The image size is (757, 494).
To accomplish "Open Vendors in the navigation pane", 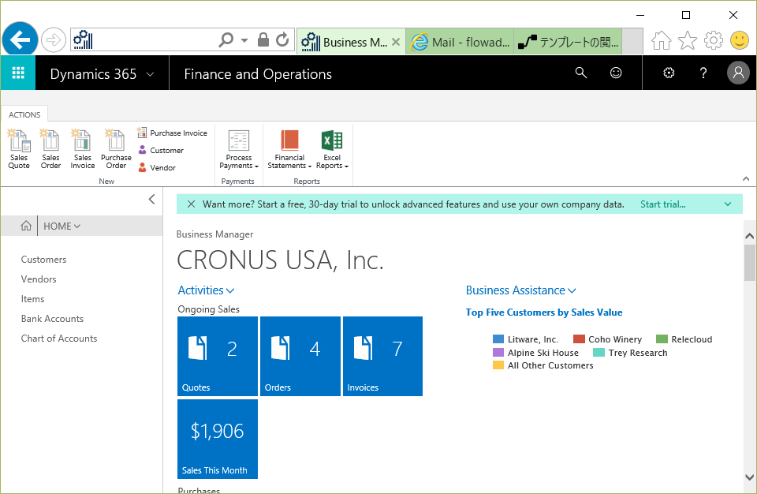I will click(x=39, y=279).
